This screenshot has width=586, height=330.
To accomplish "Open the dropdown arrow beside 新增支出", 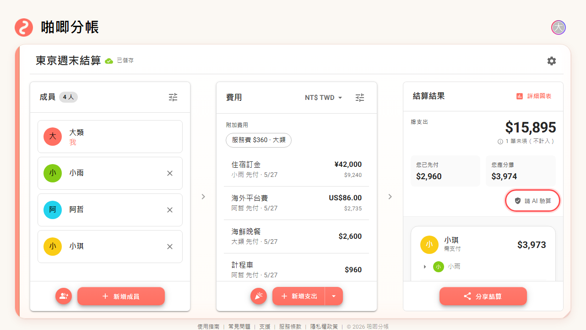I will (334, 296).
